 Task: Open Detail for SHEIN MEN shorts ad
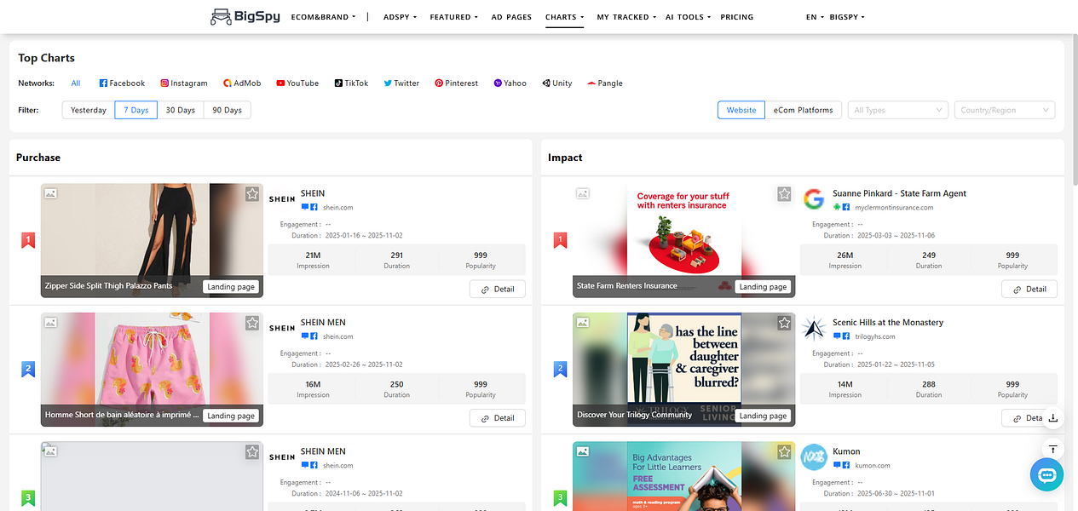tap(498, 418)
